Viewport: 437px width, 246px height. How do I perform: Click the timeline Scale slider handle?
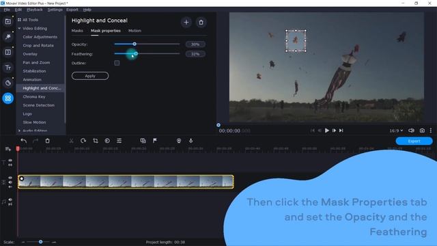[x=41, y=242]
